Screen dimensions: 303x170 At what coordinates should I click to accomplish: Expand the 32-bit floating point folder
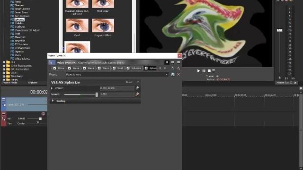[4, 66]
